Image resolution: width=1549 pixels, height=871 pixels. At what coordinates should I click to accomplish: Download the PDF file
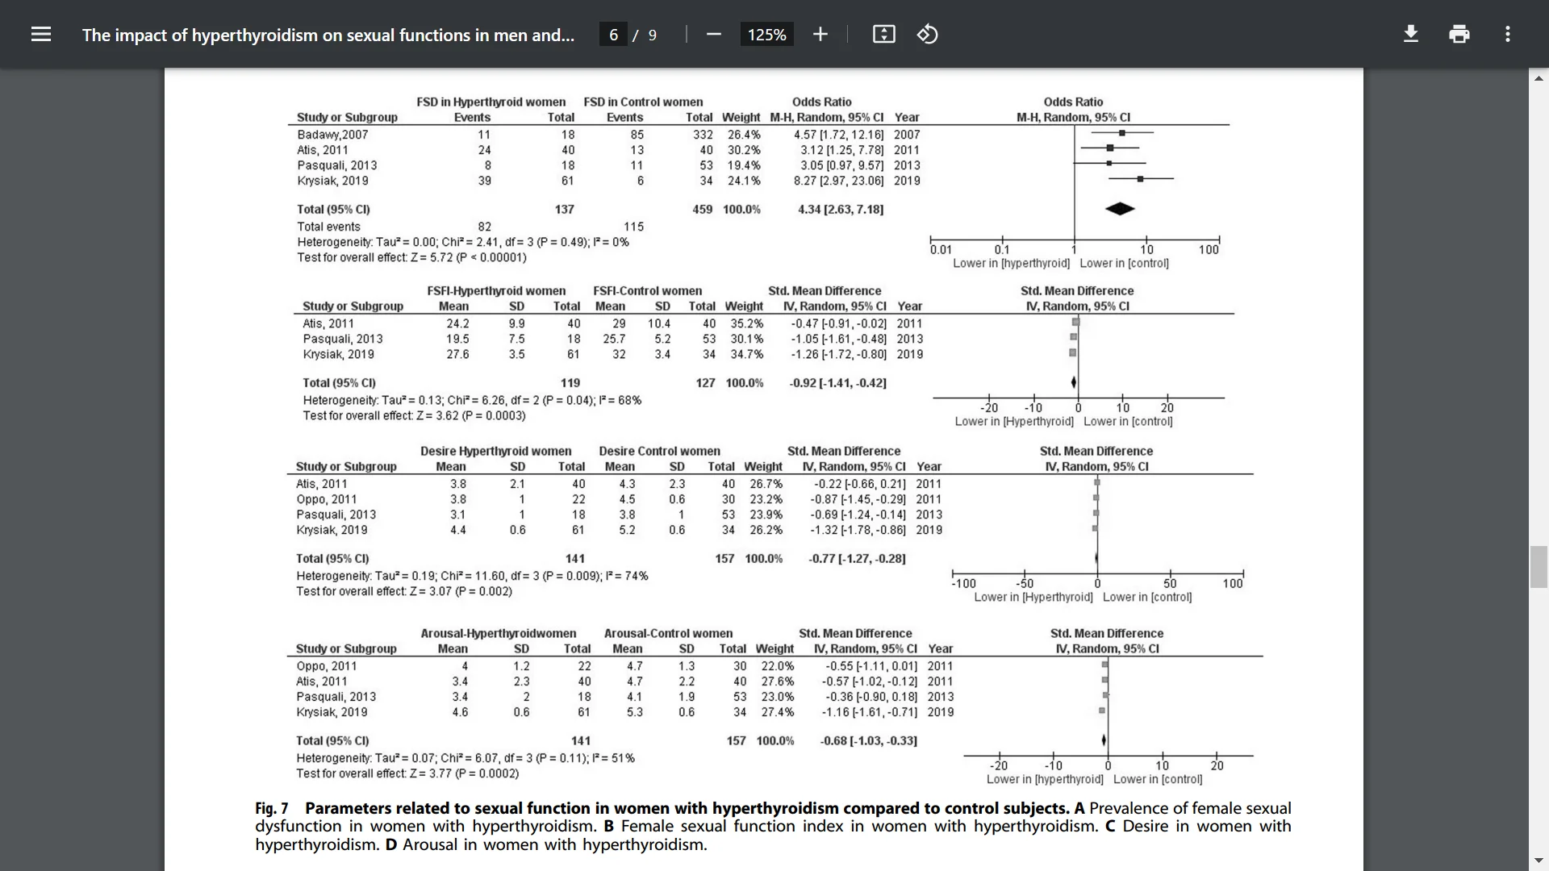[x=1411, y=34]
